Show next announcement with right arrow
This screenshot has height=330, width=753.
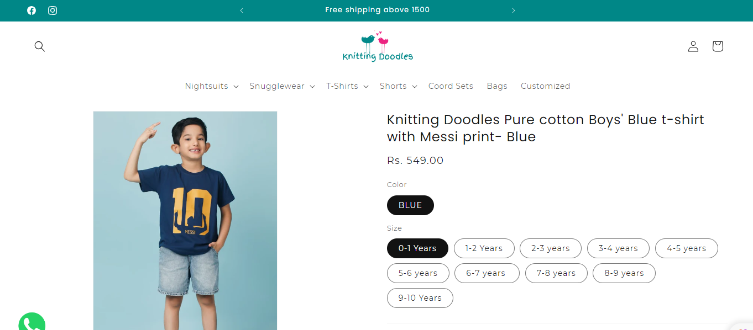tap(514, 10)
